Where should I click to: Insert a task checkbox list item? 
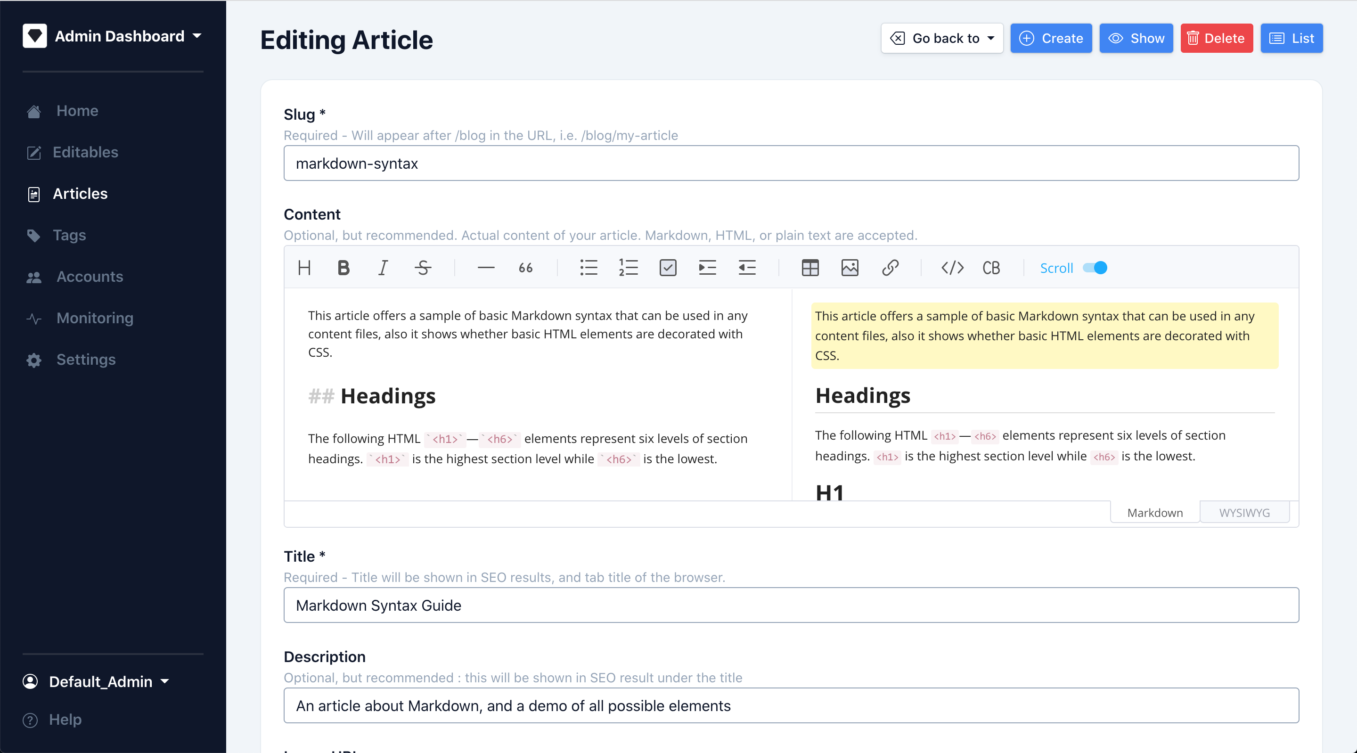point(668,268)
